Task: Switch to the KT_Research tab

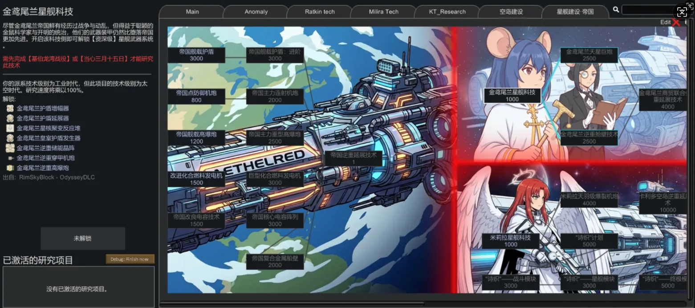Action: tap(447, 12)
